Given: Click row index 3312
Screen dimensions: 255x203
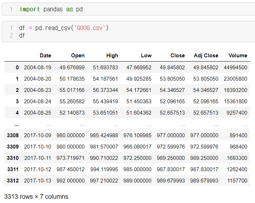Looking at the screenshot, I should coord(13,181).
